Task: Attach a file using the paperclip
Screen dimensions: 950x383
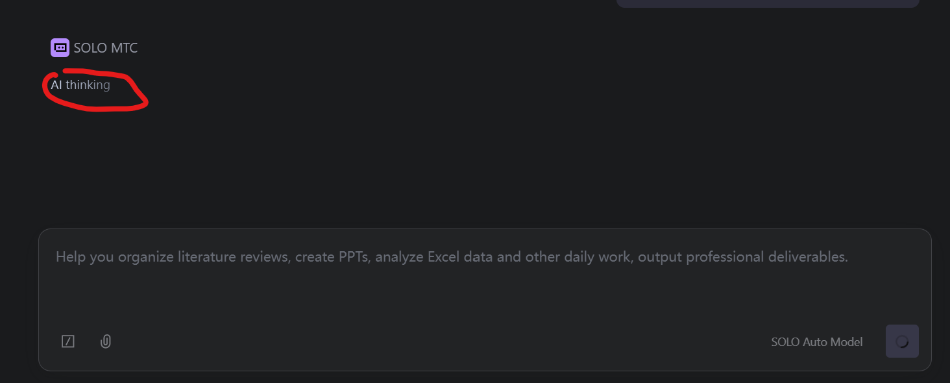Action: (x=106, y=341)
